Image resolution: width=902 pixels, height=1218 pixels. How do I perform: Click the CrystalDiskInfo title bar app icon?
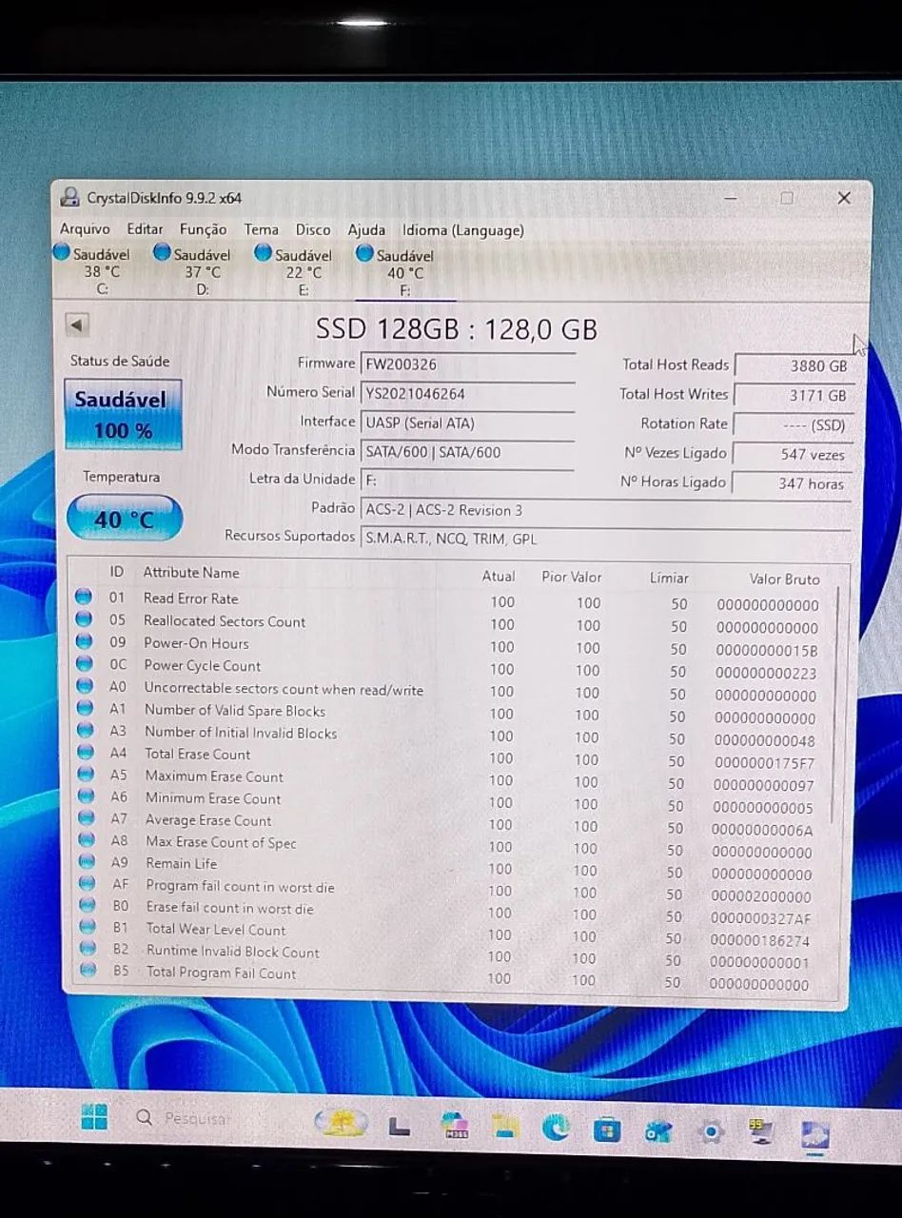click(x=69, y=197)
